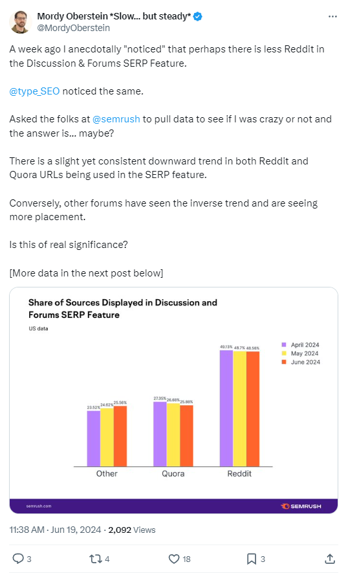Click the orange June 2024 legend swatch
Image resolution: width=348 pixels, height=573 pixels.
coord(284,362)
